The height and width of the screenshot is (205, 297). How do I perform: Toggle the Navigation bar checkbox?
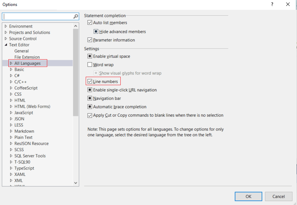(90, 98)
